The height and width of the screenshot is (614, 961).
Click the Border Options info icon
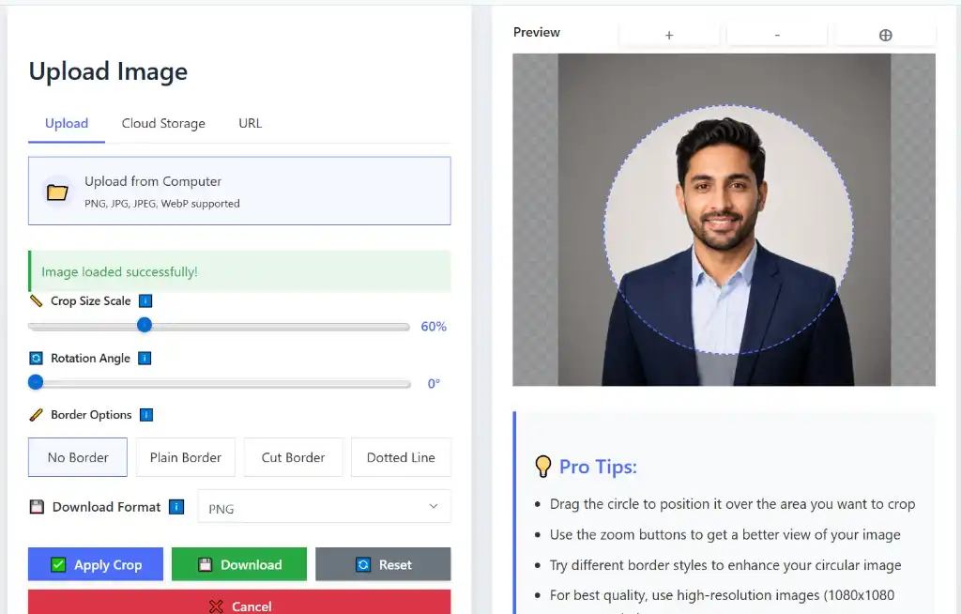[145, 415]
